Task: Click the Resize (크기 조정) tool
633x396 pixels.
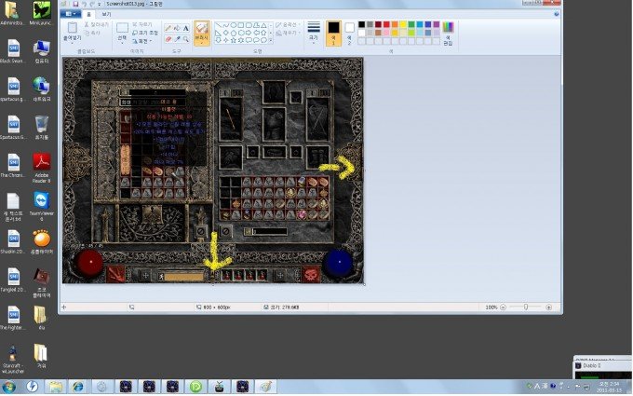Action: (145, 33)
